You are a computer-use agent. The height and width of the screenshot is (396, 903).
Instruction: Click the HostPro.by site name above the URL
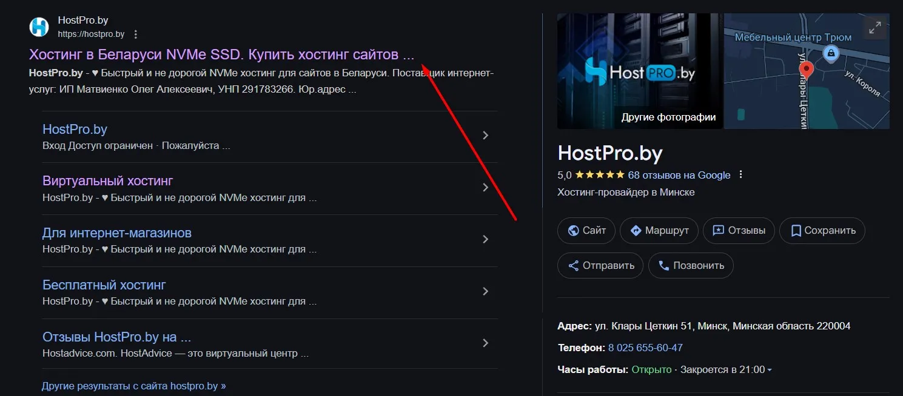[83, 21]
